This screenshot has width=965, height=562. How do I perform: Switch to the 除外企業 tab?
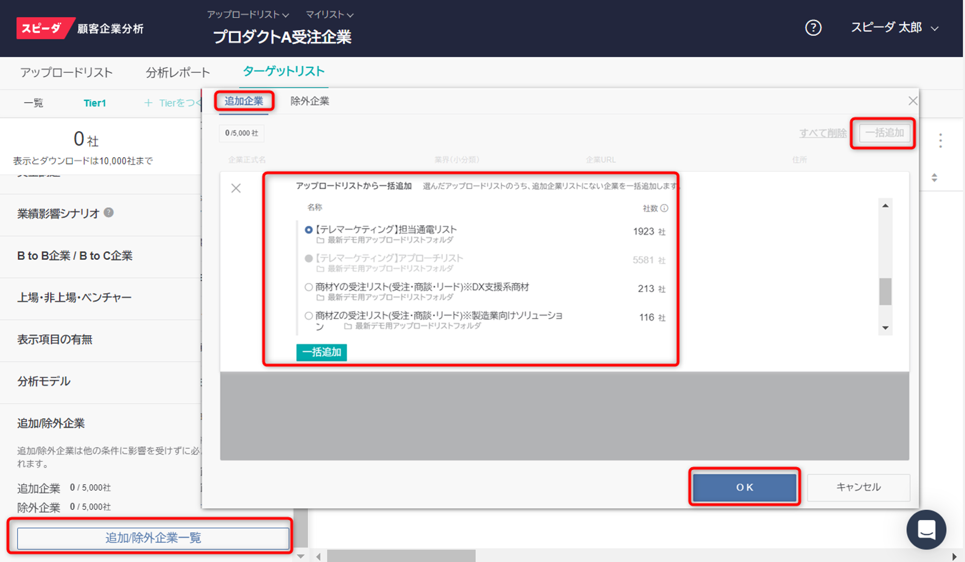(x=310, y=101)
